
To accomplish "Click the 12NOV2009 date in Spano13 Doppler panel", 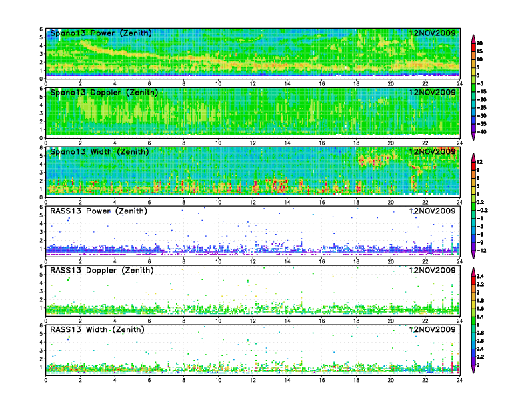I will tap(432, 93).
